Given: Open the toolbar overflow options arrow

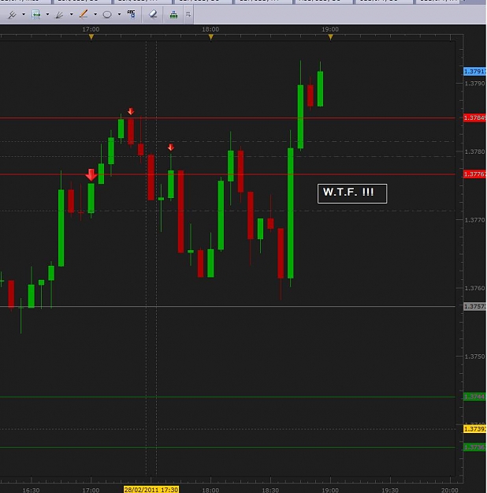Looking at the screenshot, I should [188, 14].
